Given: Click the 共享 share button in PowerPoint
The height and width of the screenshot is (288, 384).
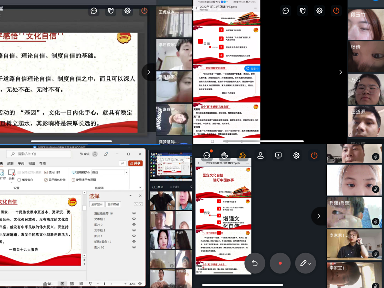Looking at the screenshot, I should [x=135, y=163].
